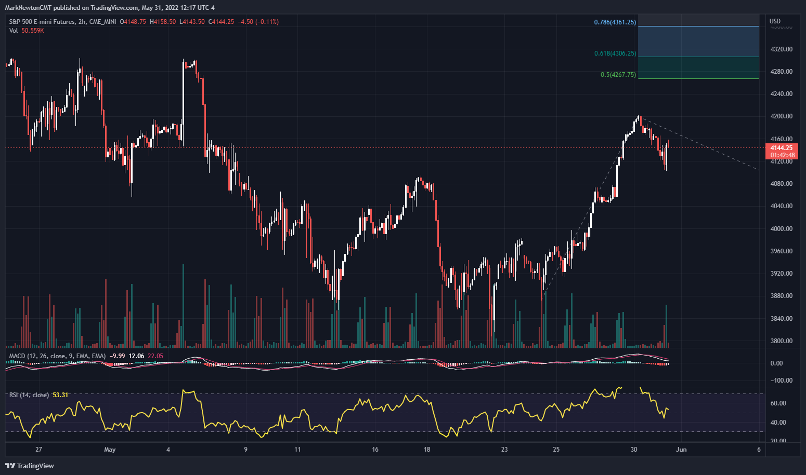Click the 4040.00 price axis label

click(x=782, y=206)
